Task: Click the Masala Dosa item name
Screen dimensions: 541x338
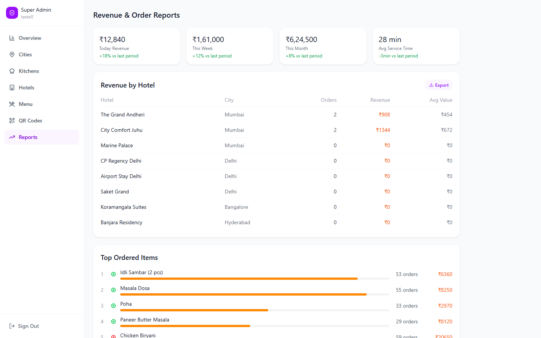Action: (x=135, y=288)
